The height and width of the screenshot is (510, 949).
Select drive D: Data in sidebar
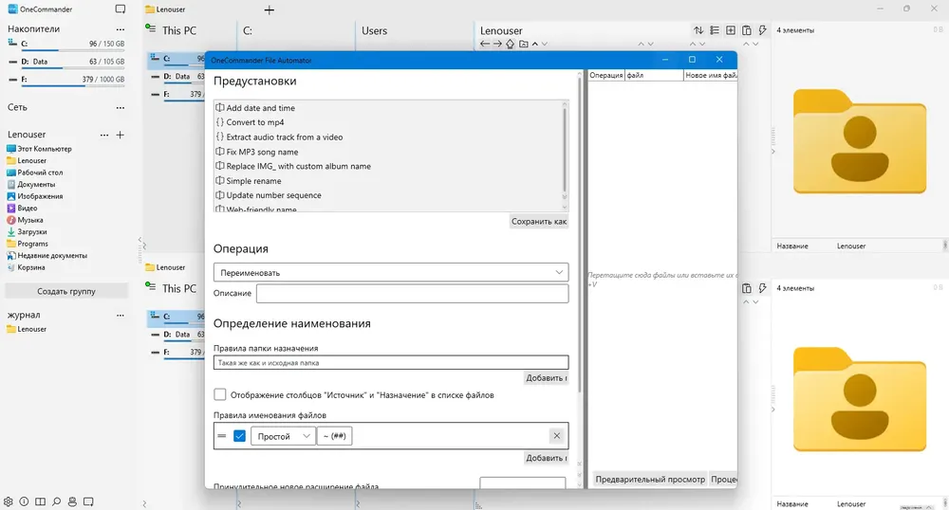point(66,62)
